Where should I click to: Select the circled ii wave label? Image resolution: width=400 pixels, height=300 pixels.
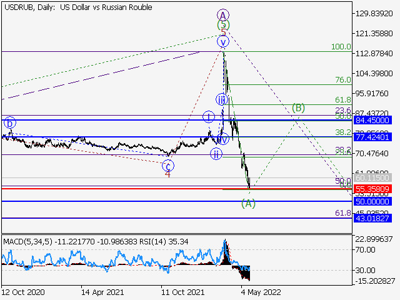point(216,154)
